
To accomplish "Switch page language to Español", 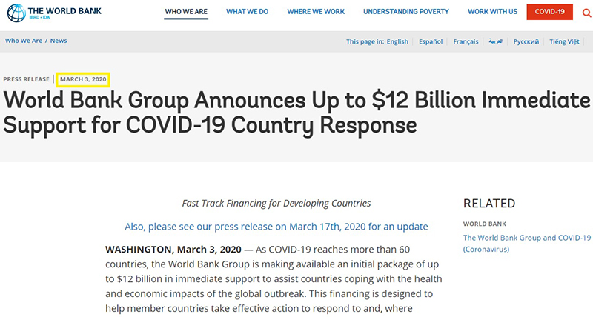I will [431, 41].
